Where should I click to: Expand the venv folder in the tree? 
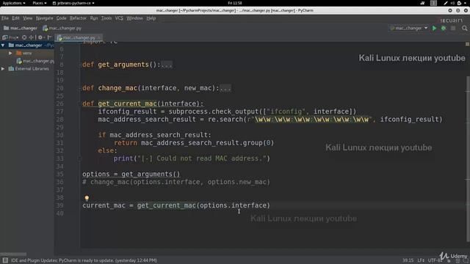point(10,53)
